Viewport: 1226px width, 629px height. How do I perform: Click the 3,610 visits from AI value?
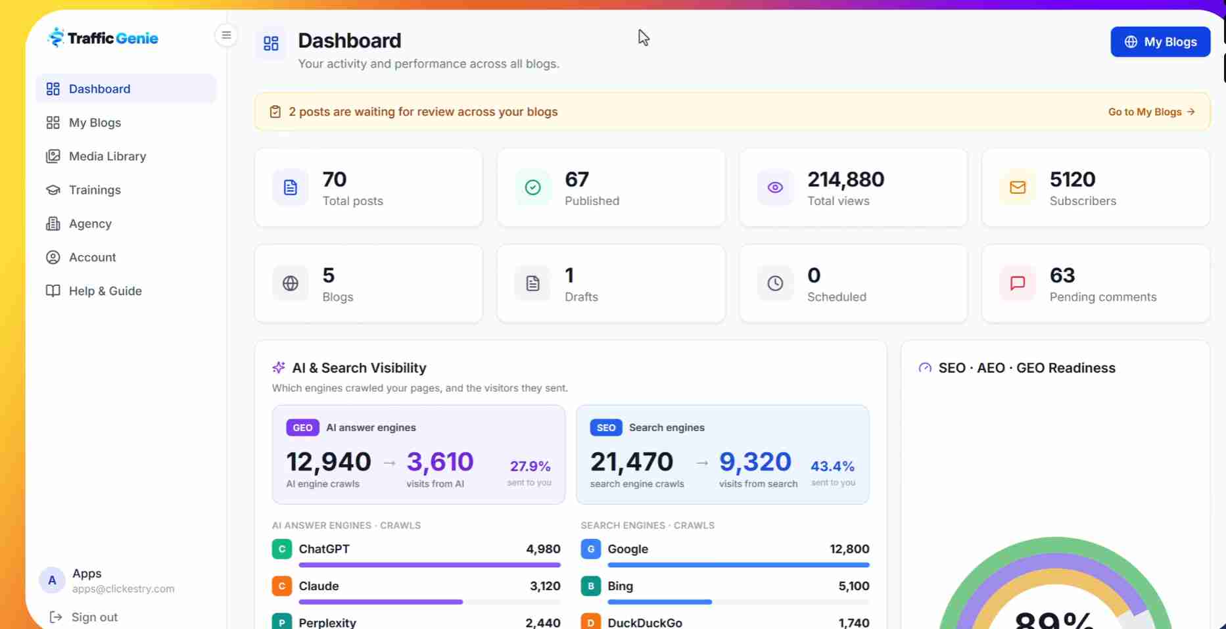point(440,461)
